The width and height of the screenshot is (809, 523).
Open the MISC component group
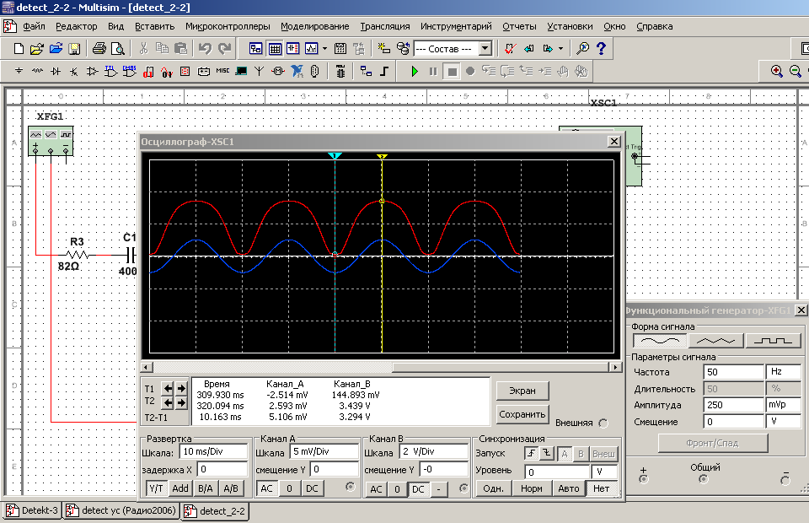click(x=222, y=72)
